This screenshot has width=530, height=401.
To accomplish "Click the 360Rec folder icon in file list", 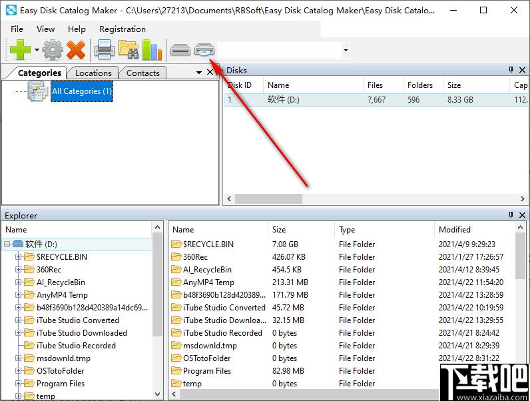I will (176, 257).
